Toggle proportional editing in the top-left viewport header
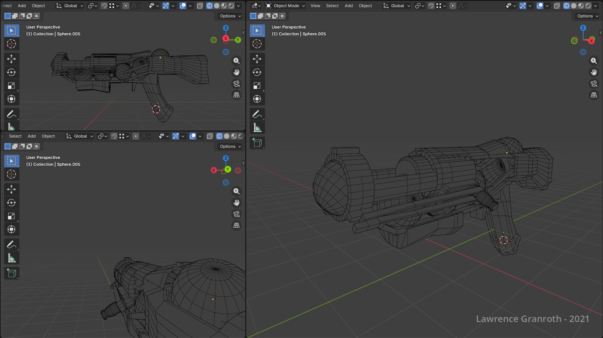 (126, 6)
